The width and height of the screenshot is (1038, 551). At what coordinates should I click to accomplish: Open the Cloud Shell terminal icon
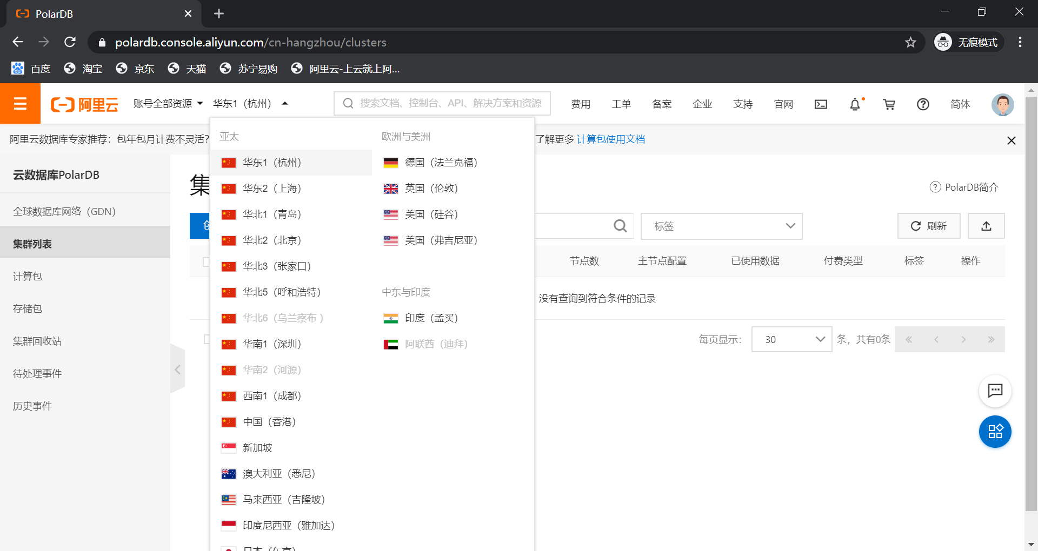[821, 104]
